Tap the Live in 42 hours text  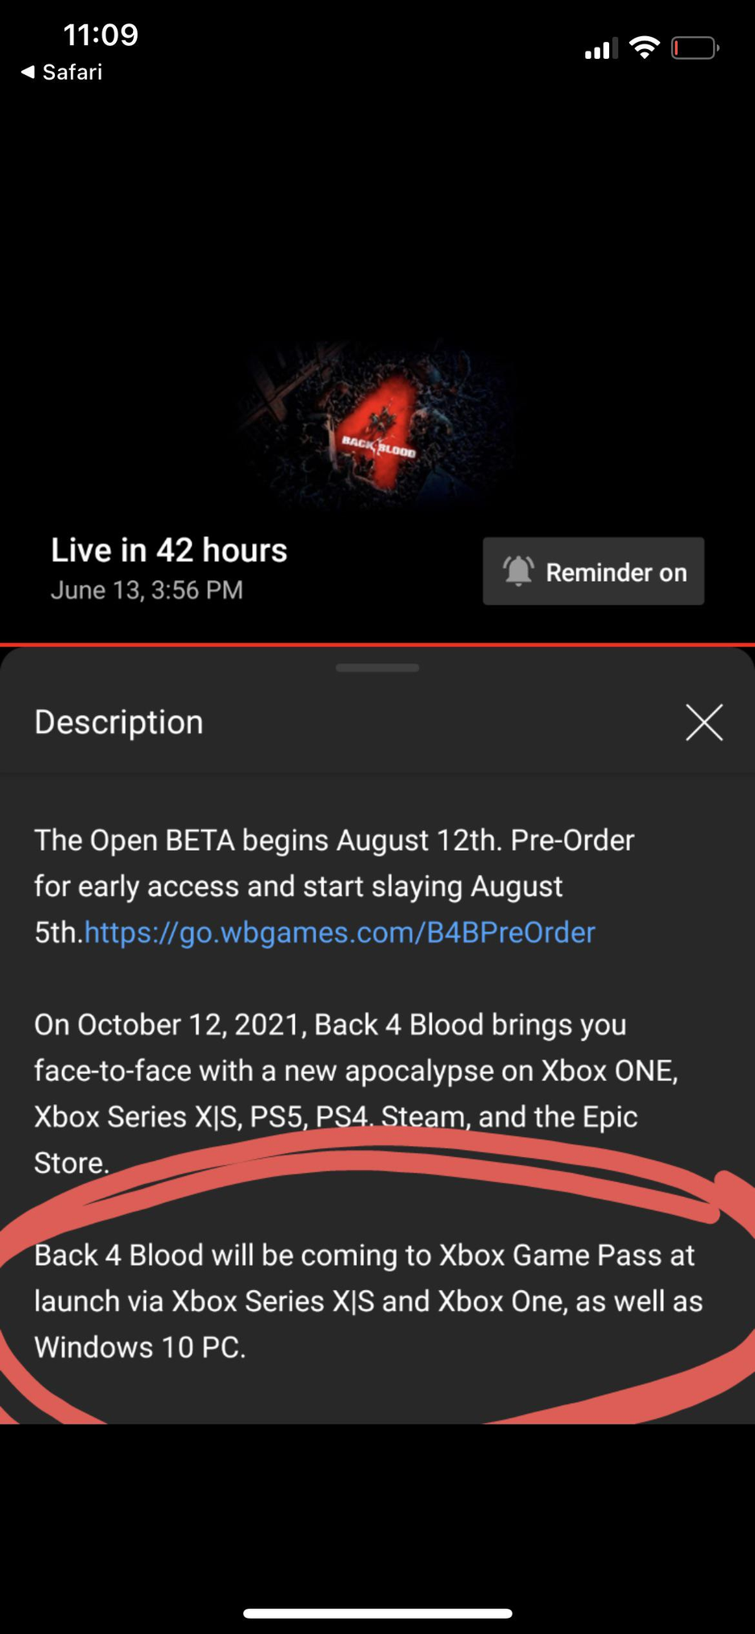tap(169, 550)
